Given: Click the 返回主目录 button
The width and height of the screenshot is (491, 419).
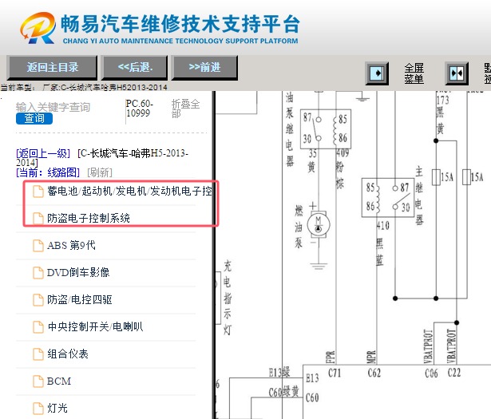Looking at the screenshot, I should pyautogui.click(x=52, y=67).
